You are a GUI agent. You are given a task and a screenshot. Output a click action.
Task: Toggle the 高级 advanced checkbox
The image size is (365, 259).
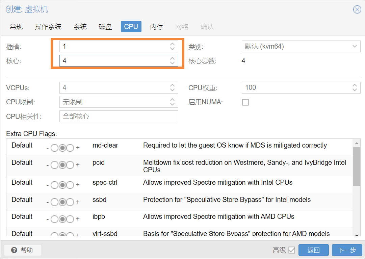point(292,250)
